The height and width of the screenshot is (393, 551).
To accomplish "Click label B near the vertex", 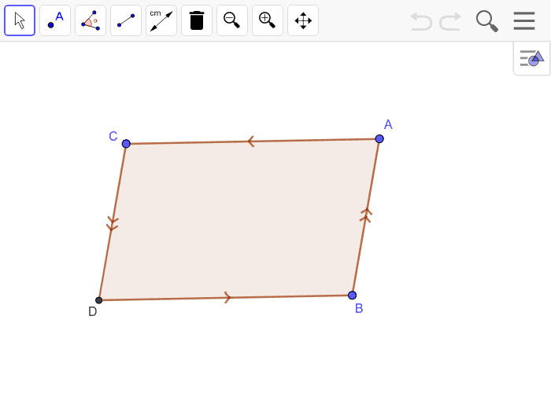I will click(x=359, y=308).
